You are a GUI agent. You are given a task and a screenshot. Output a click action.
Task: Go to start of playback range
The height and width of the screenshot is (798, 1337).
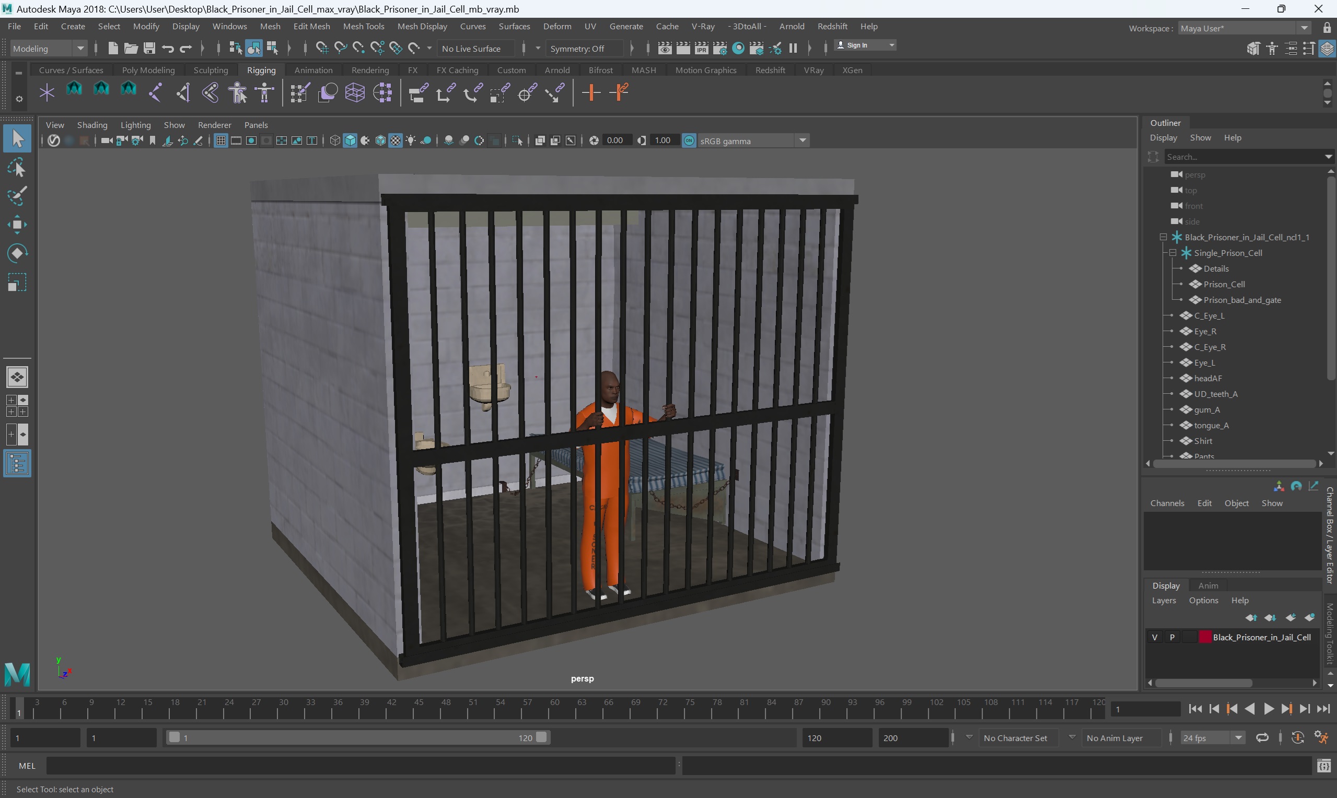(1195, 709)
